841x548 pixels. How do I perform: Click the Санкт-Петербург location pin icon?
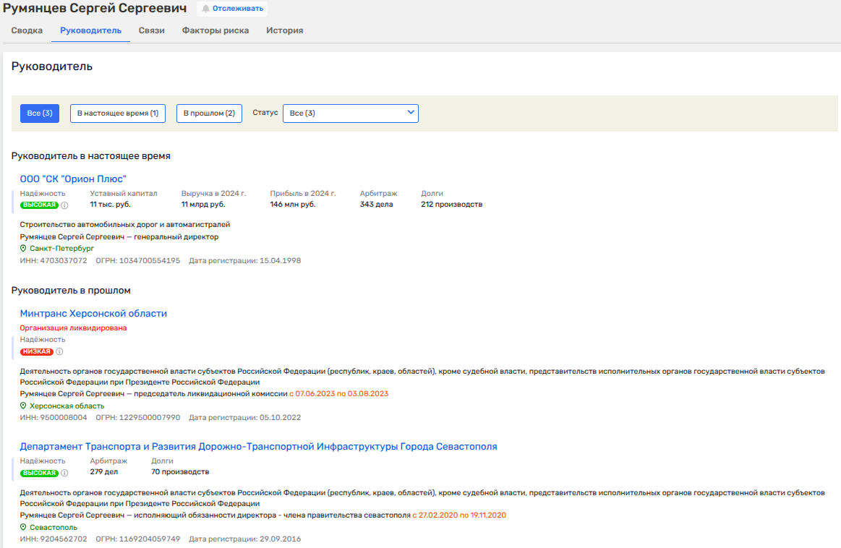(x=23, y=249)
